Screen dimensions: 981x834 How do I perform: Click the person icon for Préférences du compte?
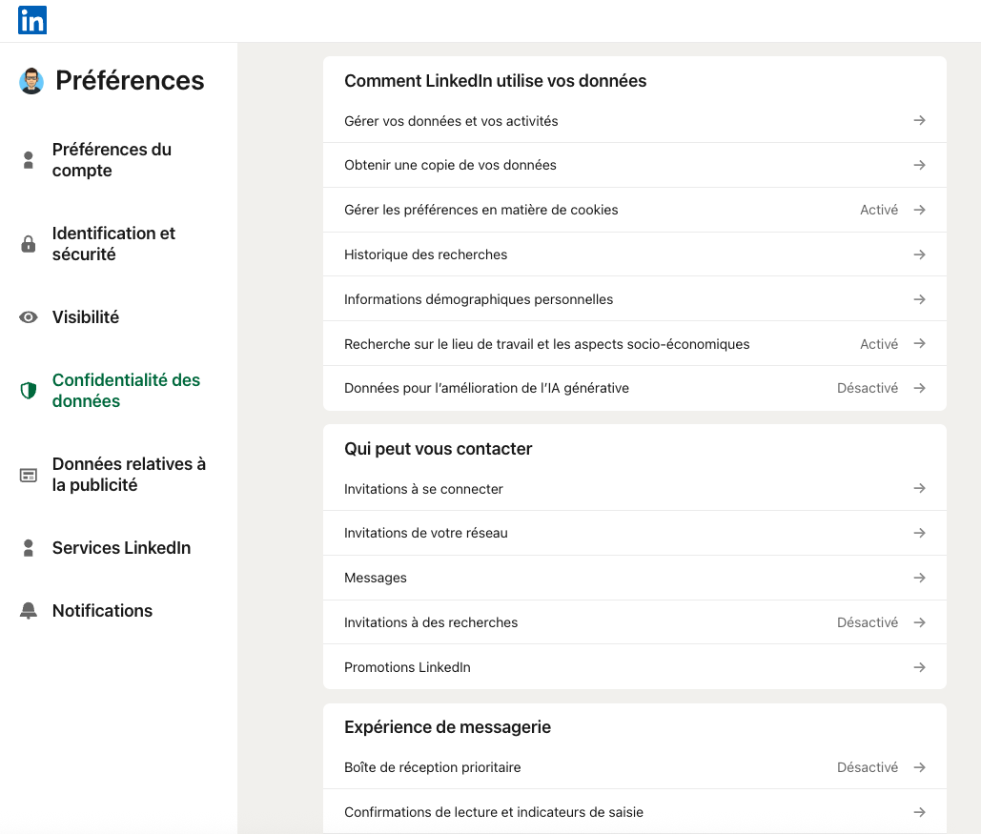click(x=29, y=160)
